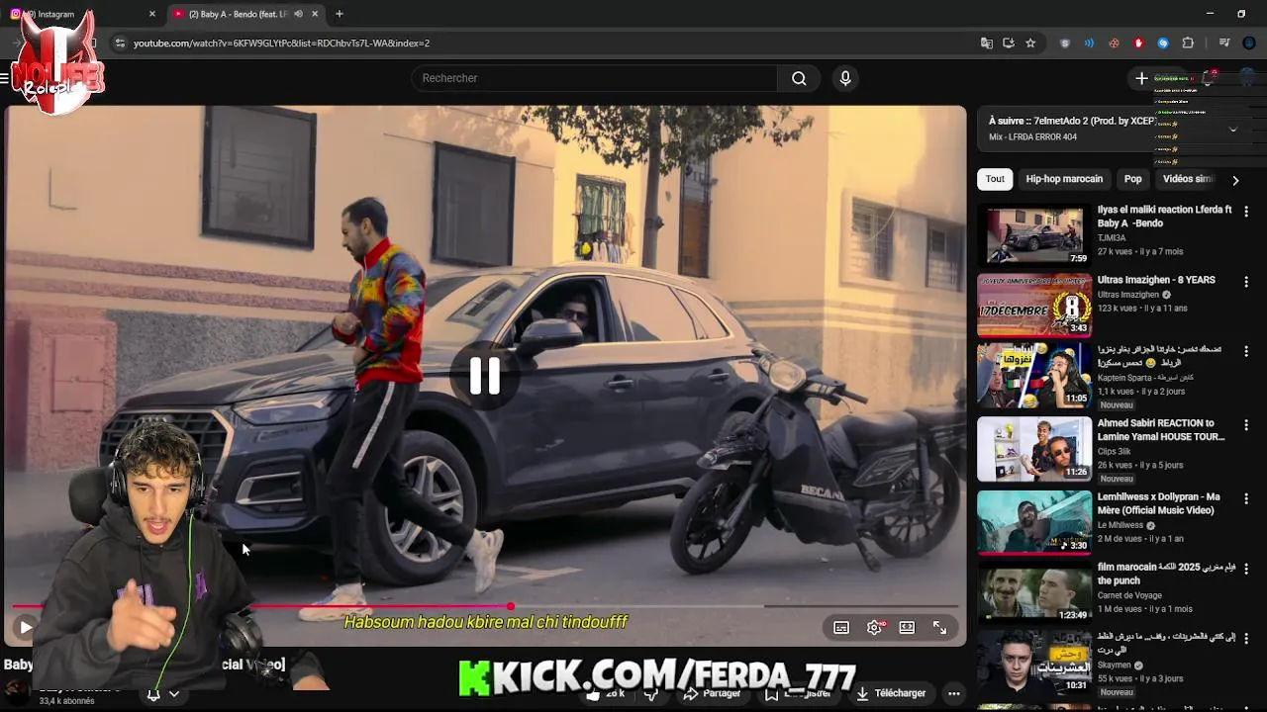Open the options menu for Ilyas el maliki reaction video
The width and height of the screenshot is (1267, 712).
1246,212
